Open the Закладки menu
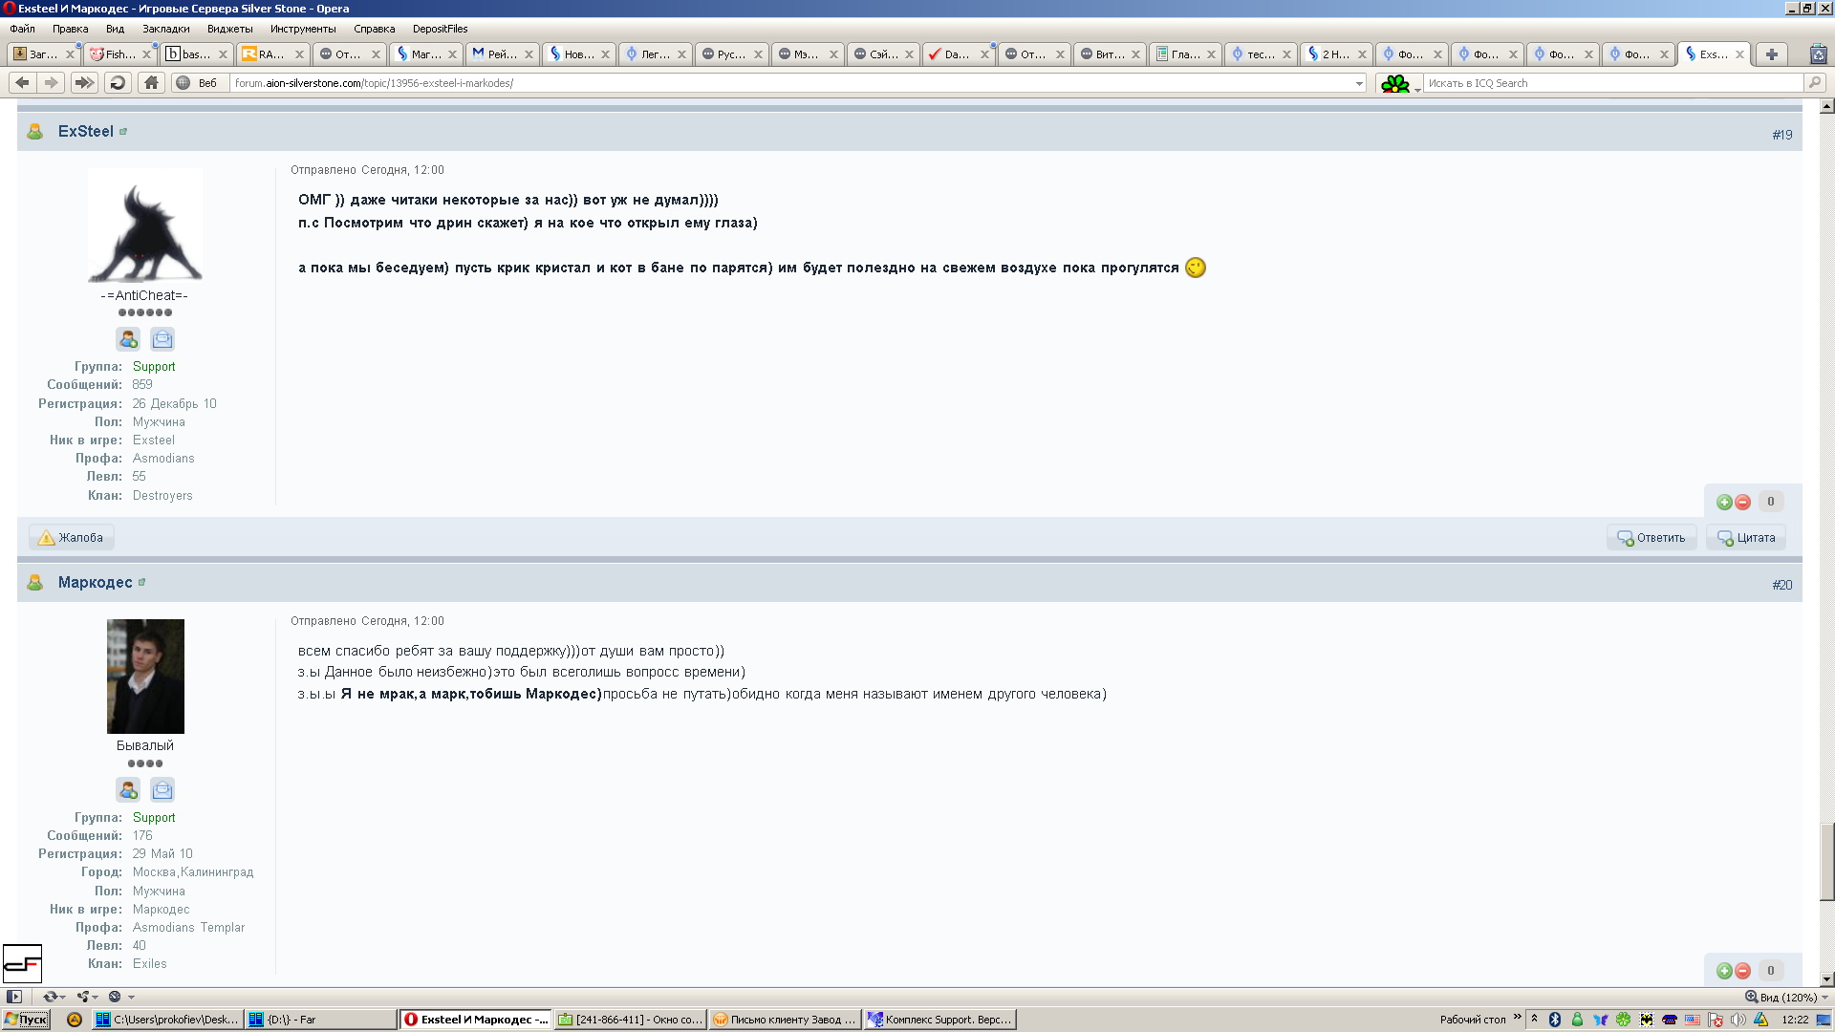 point(166,29)
